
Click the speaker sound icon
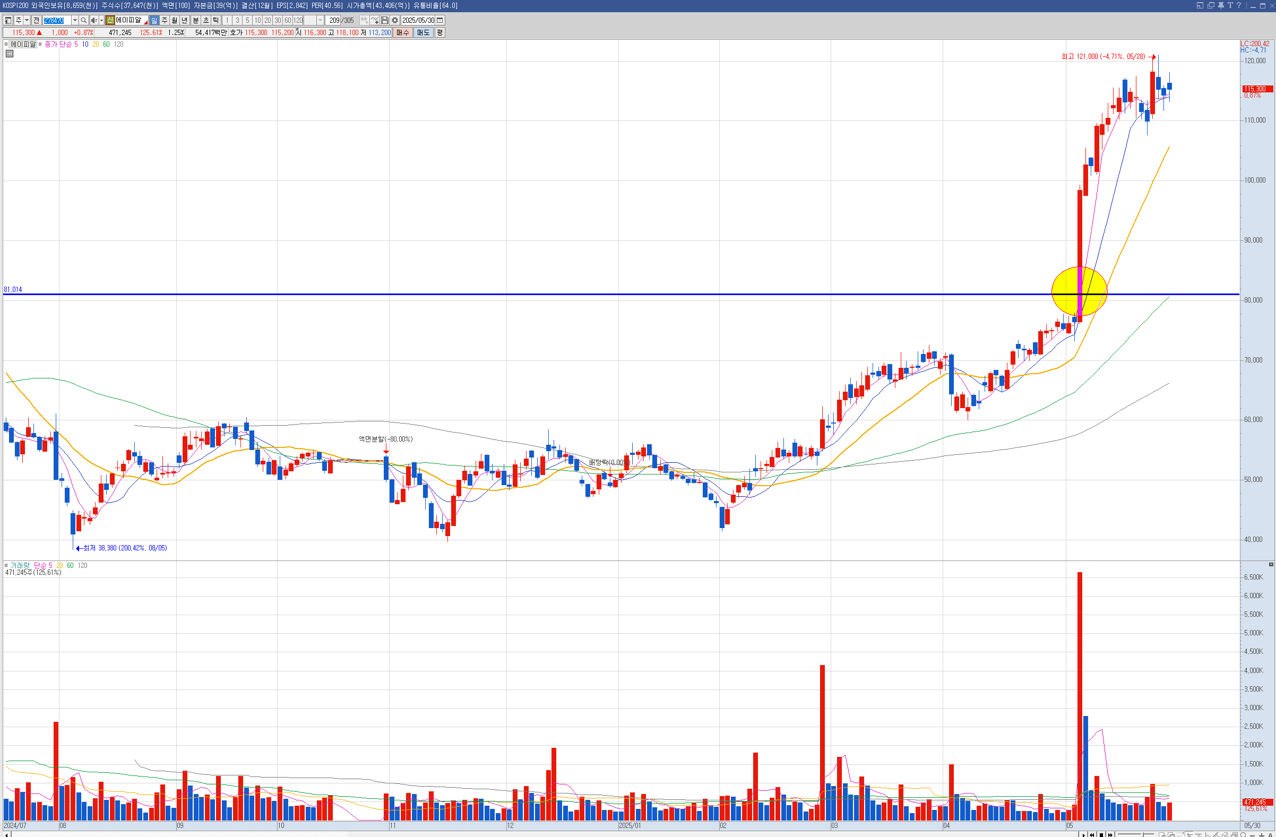coord(93,20)
